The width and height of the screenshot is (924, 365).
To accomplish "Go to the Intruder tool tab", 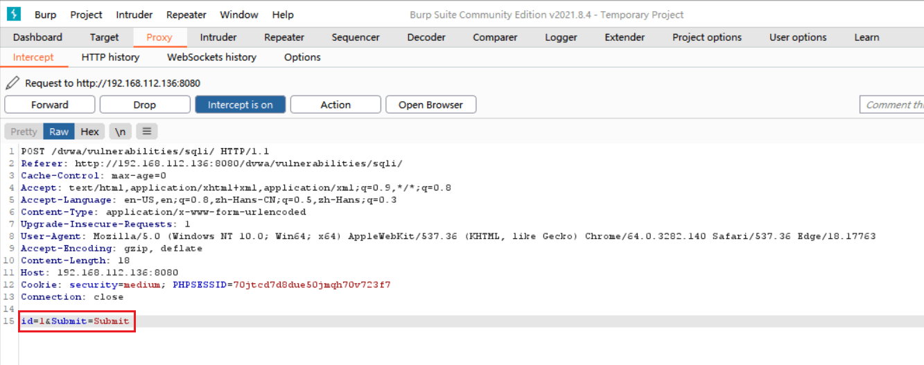I will 218,37.
